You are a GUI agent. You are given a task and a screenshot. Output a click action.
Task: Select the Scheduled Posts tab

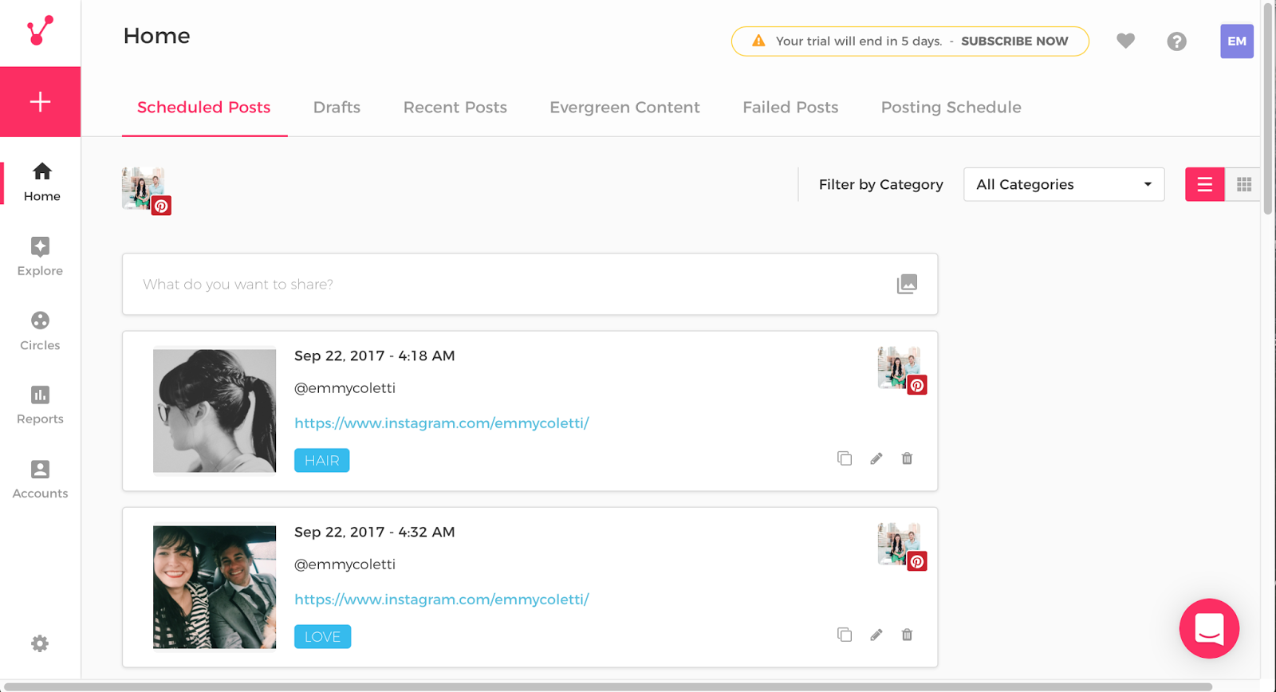tap(204, 108)
